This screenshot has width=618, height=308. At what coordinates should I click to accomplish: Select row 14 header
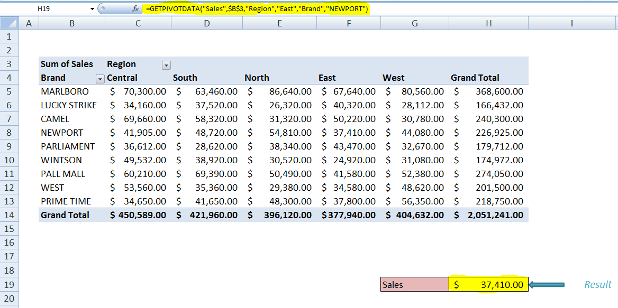pos(10,215)
